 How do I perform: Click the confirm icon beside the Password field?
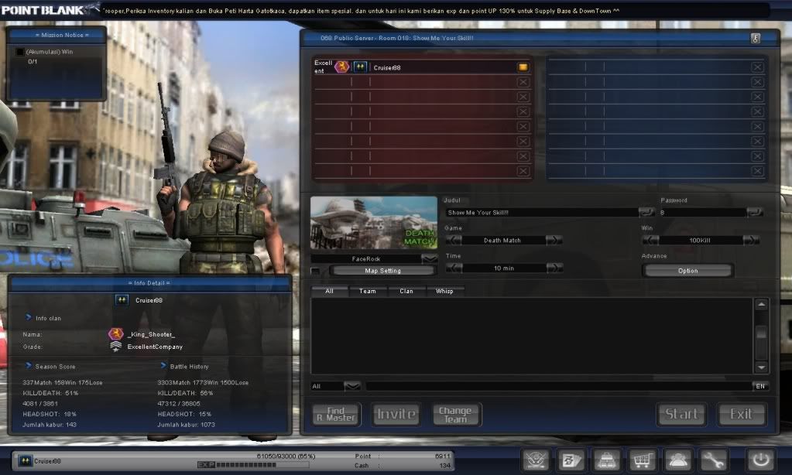(755, 213)
